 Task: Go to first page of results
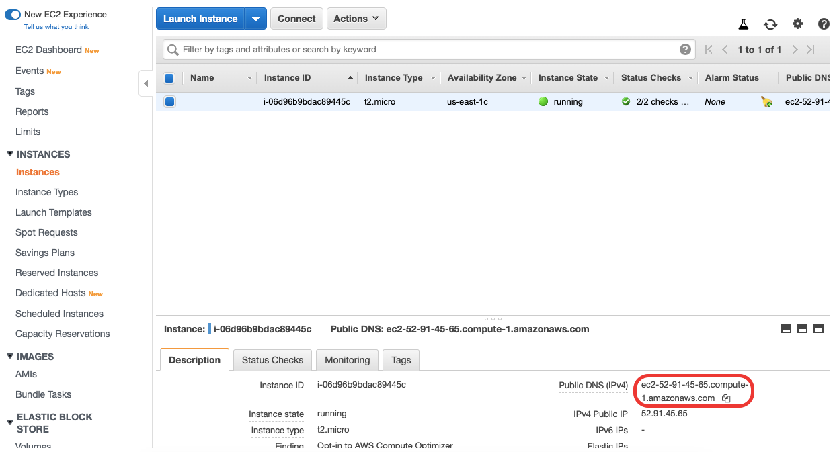(709, 49)
